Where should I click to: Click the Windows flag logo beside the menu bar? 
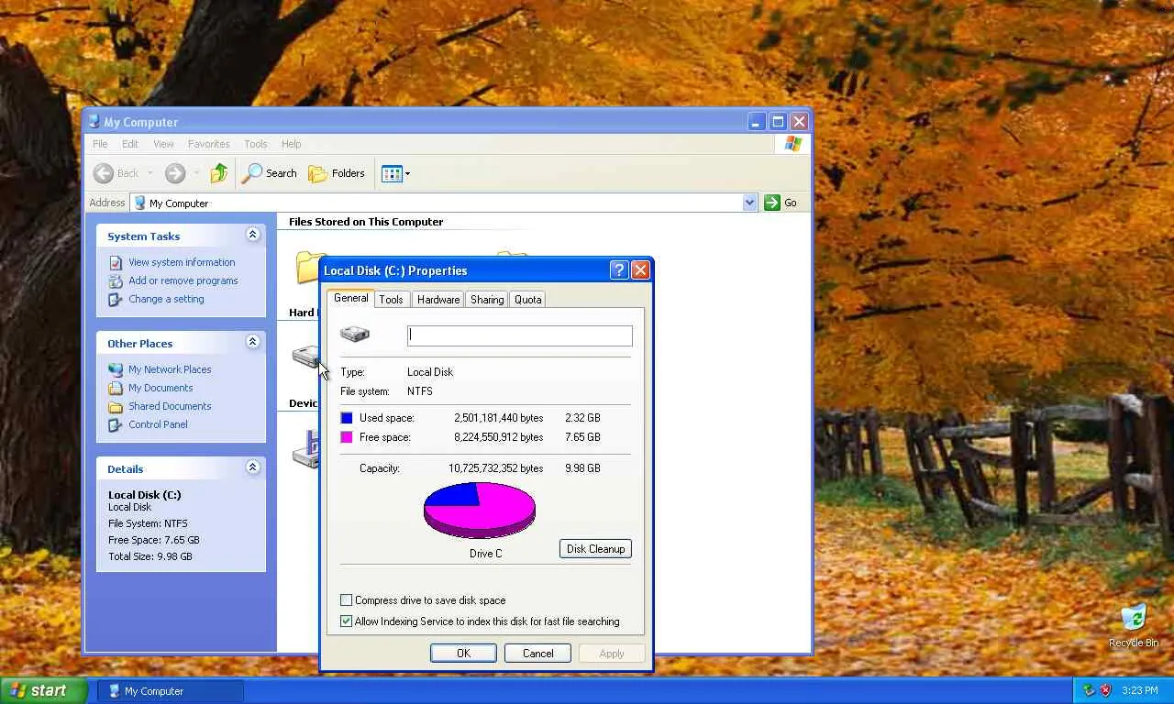(x=793, y=144)
